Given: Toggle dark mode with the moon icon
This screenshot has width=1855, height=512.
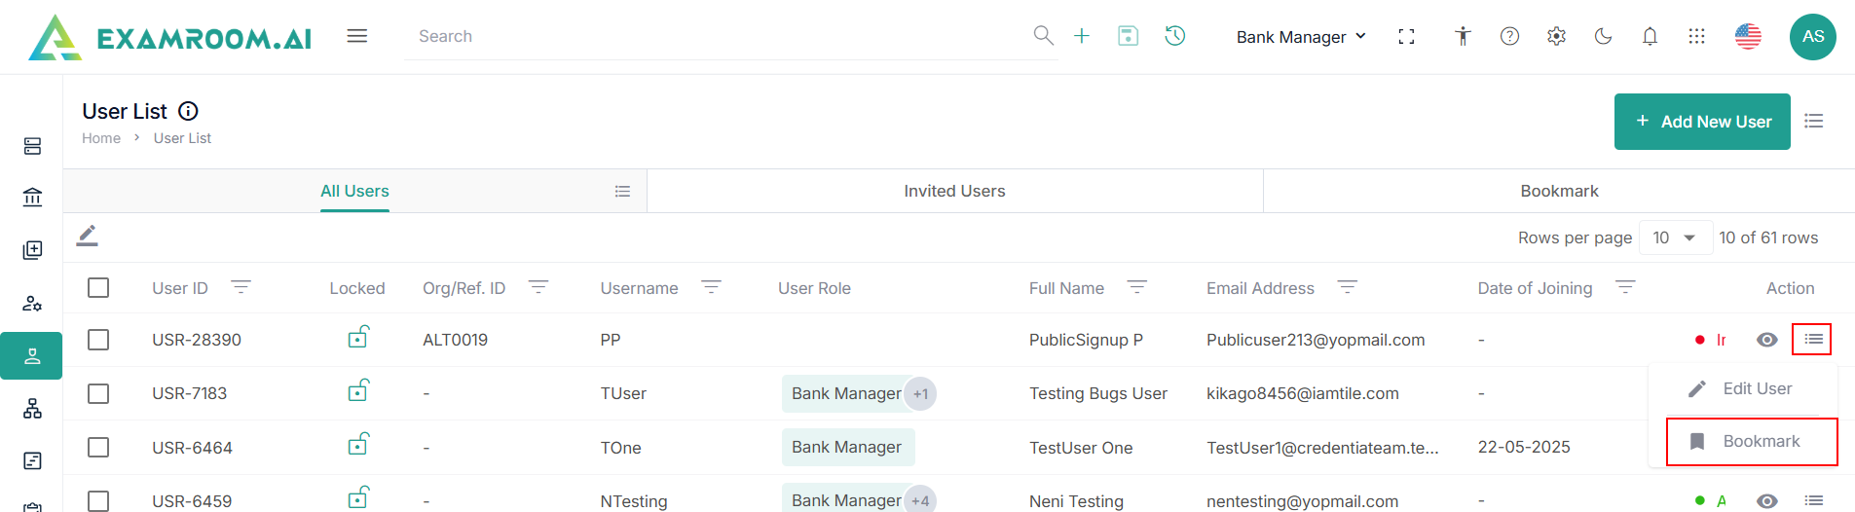Looking at the screenshot, I should 1603,36.
